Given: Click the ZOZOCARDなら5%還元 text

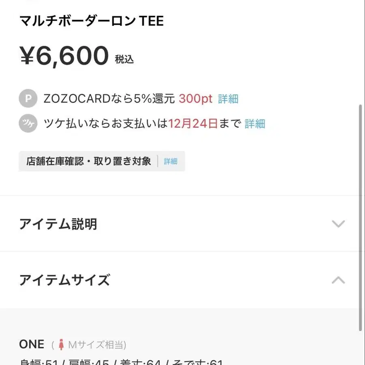Looking at the screenshot, I should coord(109,99).
